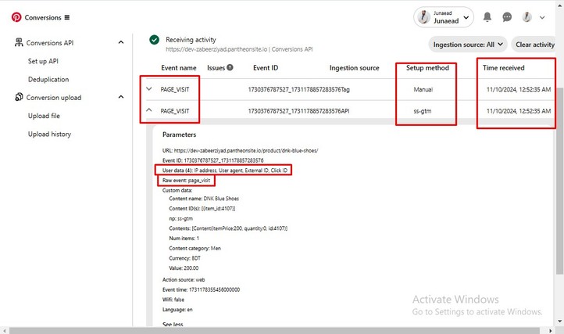The height and width of the screenshot is (334, 564).
Task: Click the Issues info icon
Action: point(230,67)
